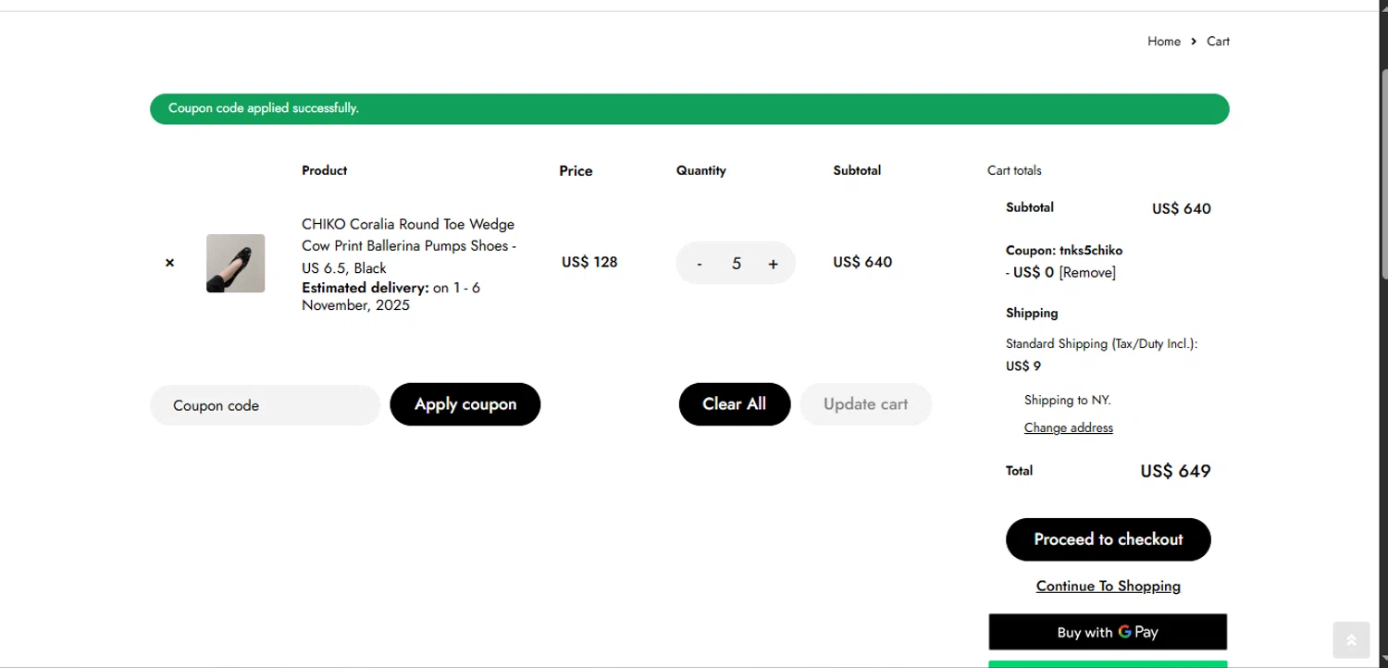Screen dimensions: 1388x668
Task: Buy with Google Pay button
Action: tap(1108, 632)
